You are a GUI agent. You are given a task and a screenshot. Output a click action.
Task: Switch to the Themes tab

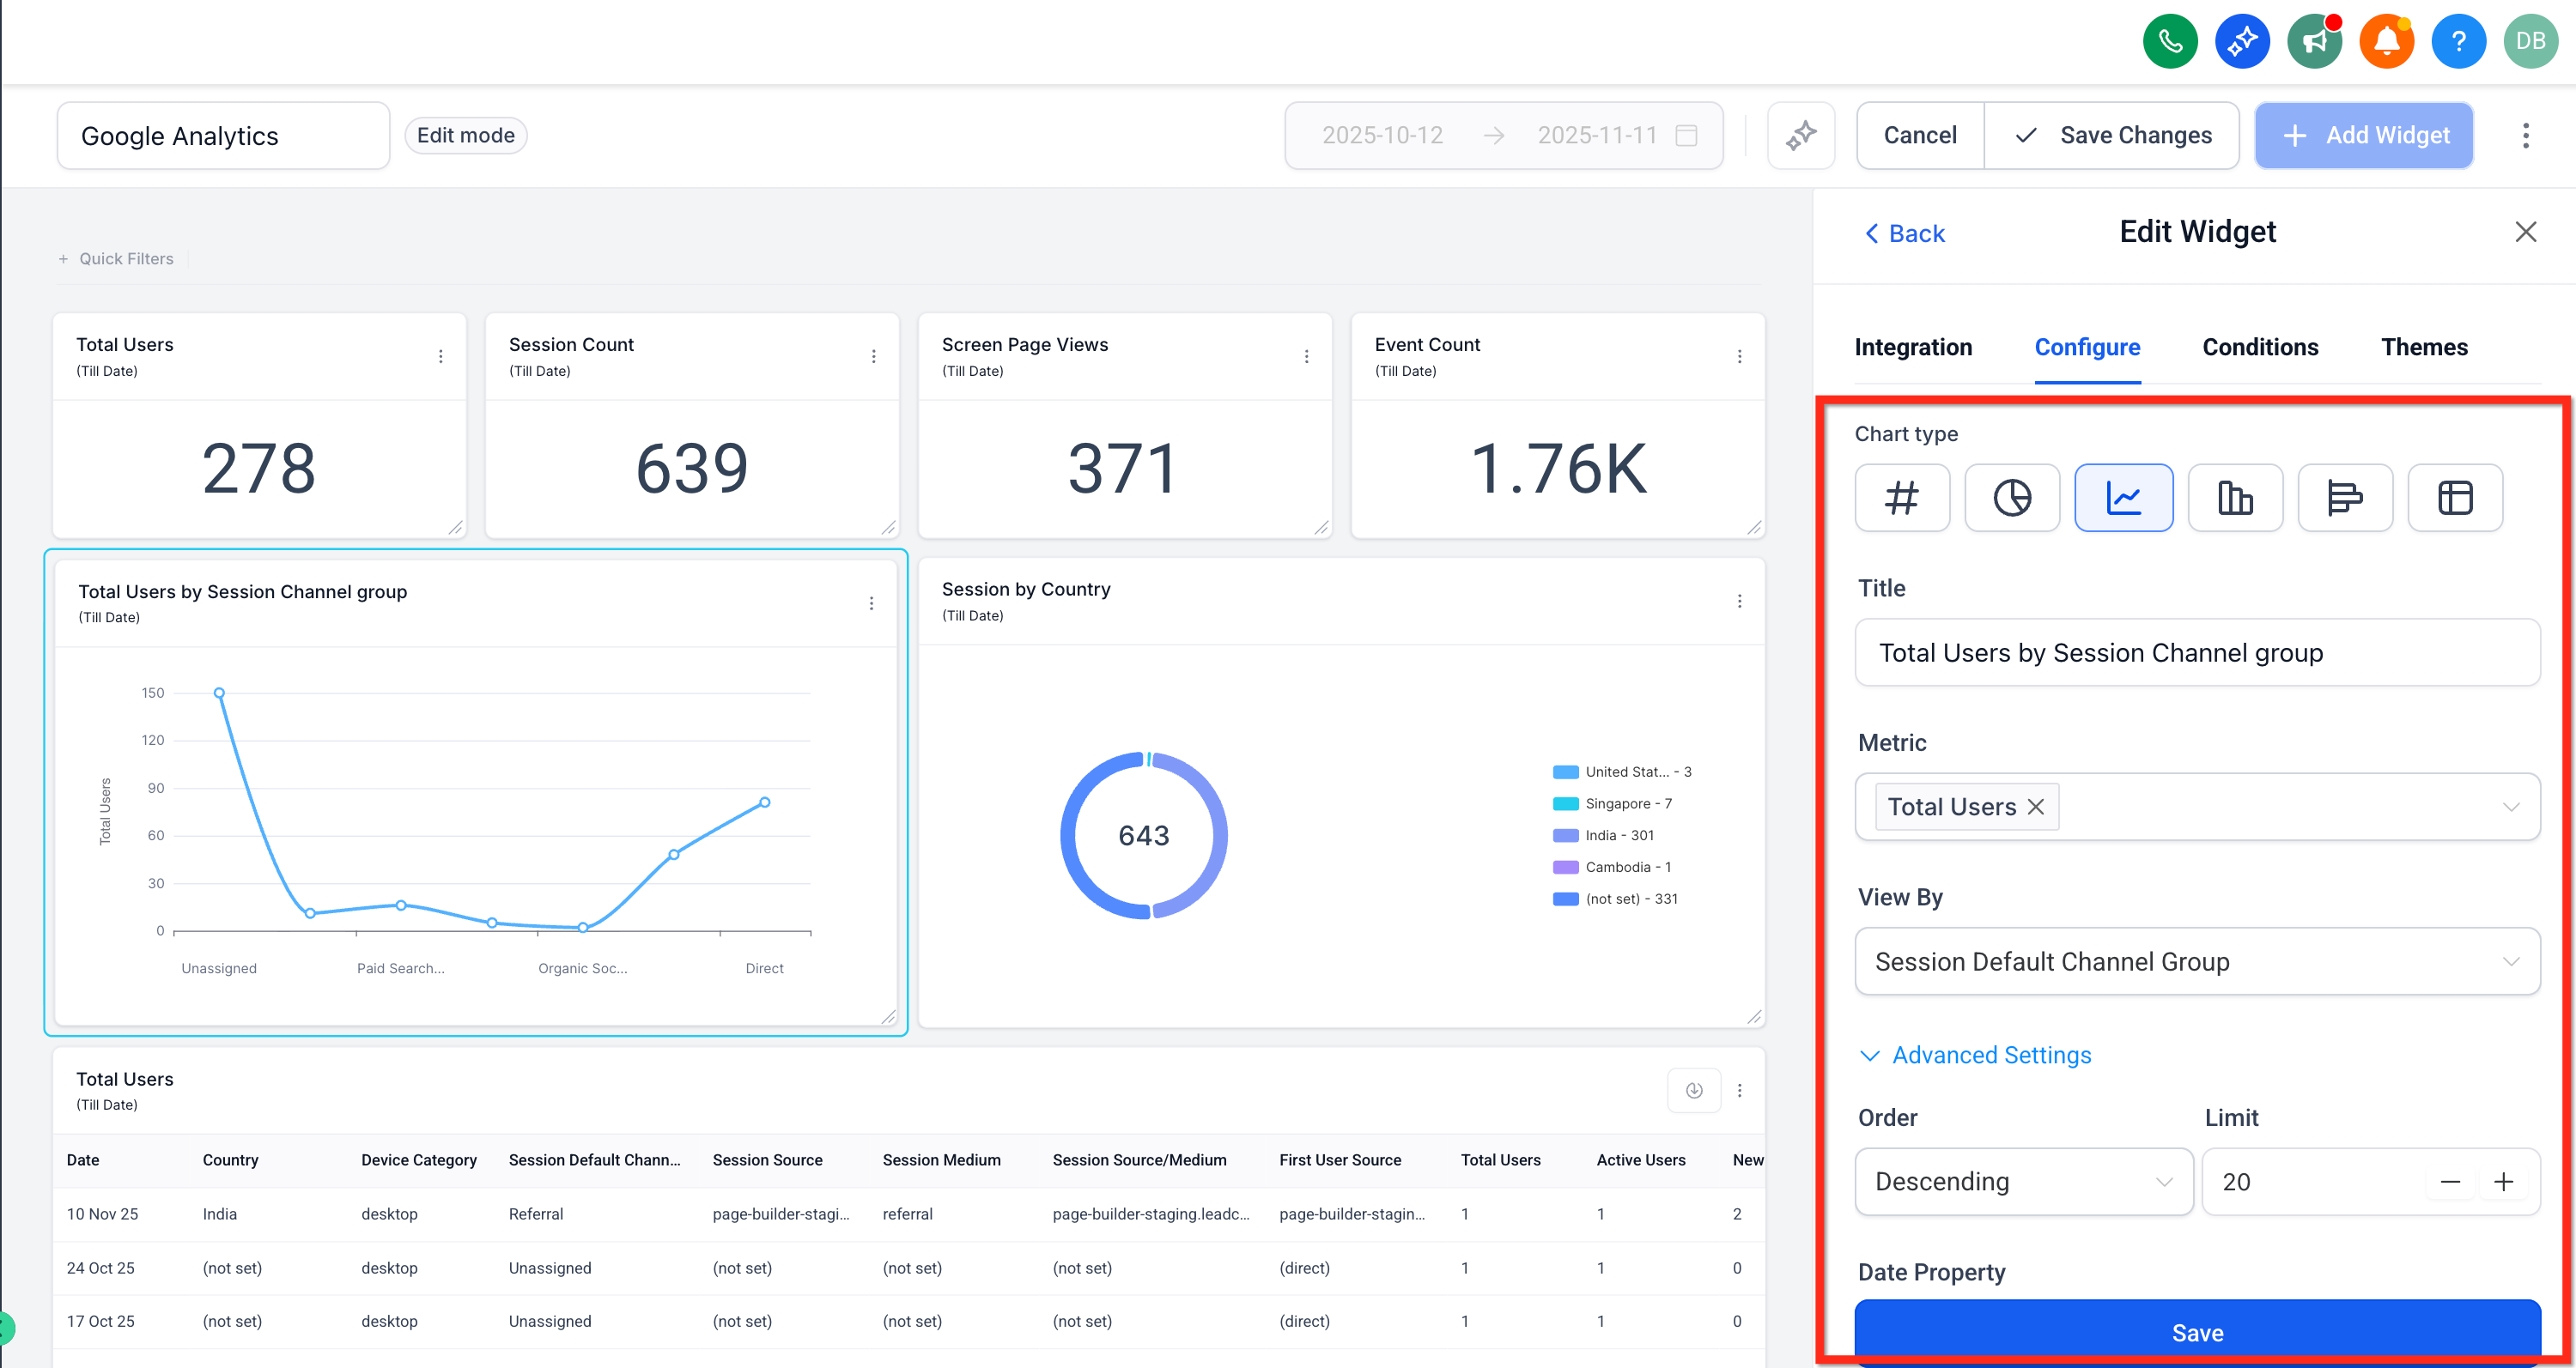2423,347
